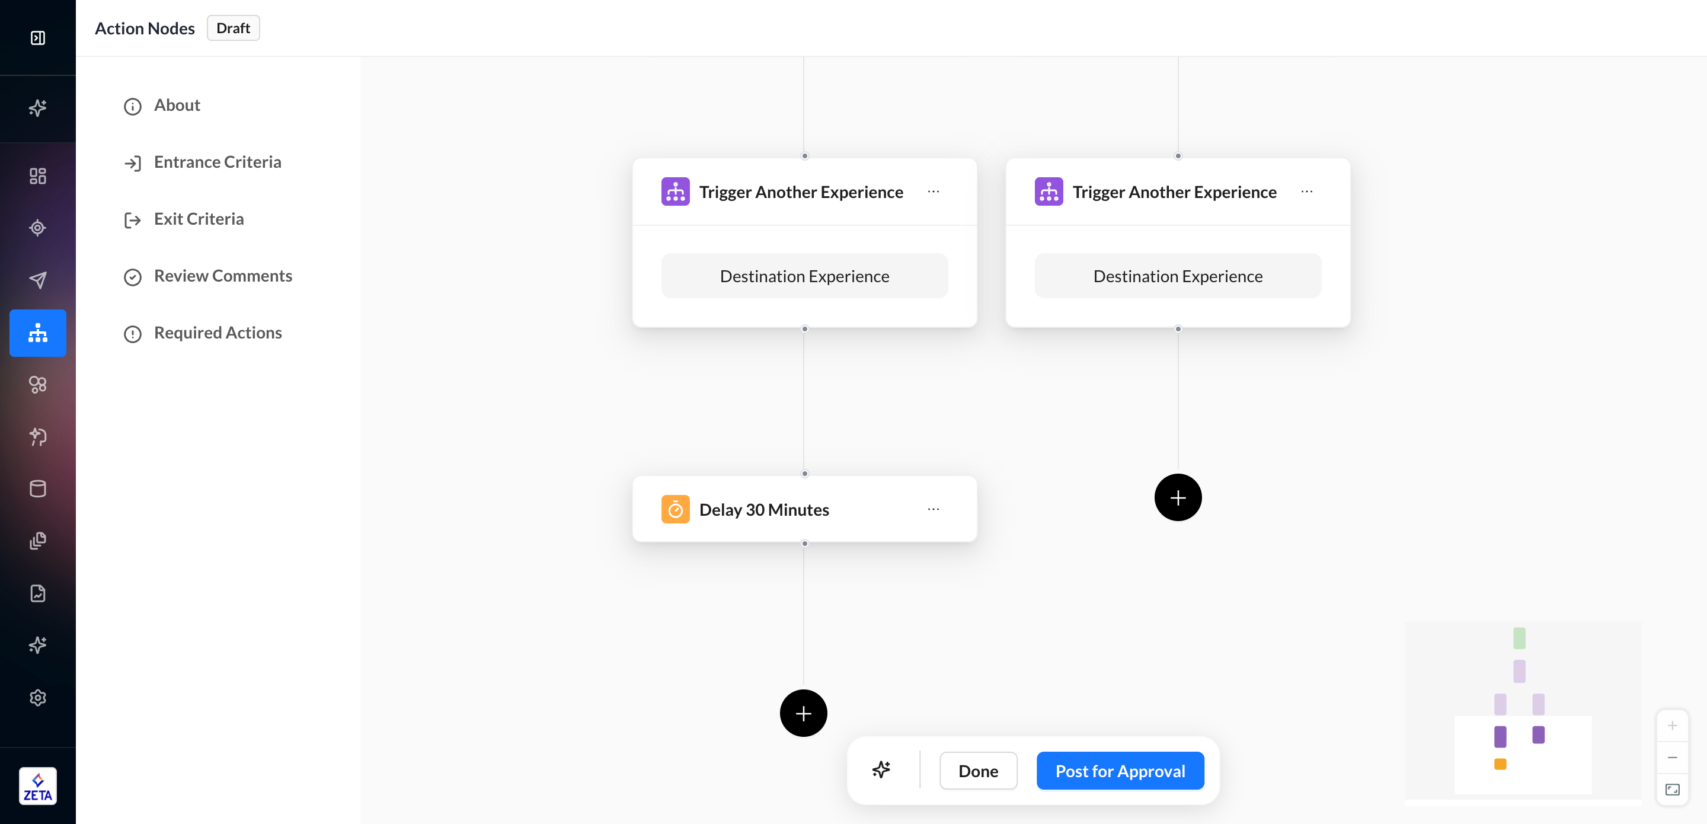
Task: Click the left Destination Experience field
Action: tap(804, 276)
